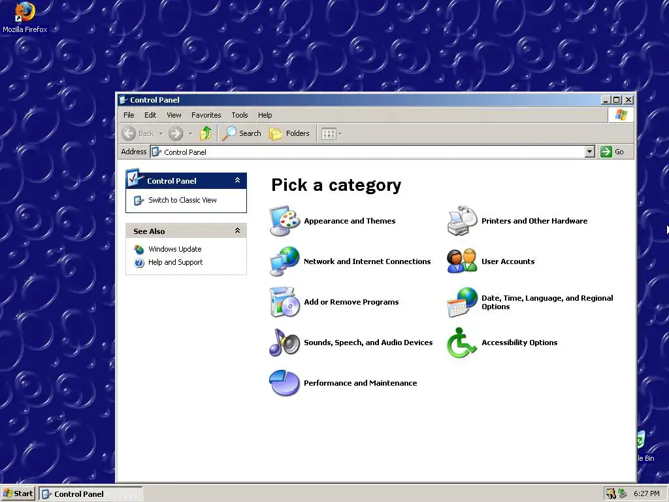Open the Views toolbar button
The image size is (669, 502).
329,133
